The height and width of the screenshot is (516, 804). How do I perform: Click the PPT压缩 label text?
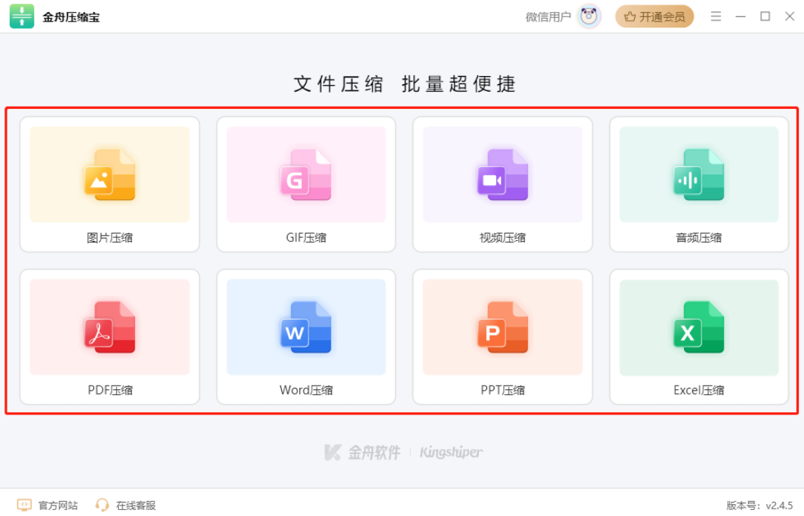pyautogui.click(x=503, y=391)
